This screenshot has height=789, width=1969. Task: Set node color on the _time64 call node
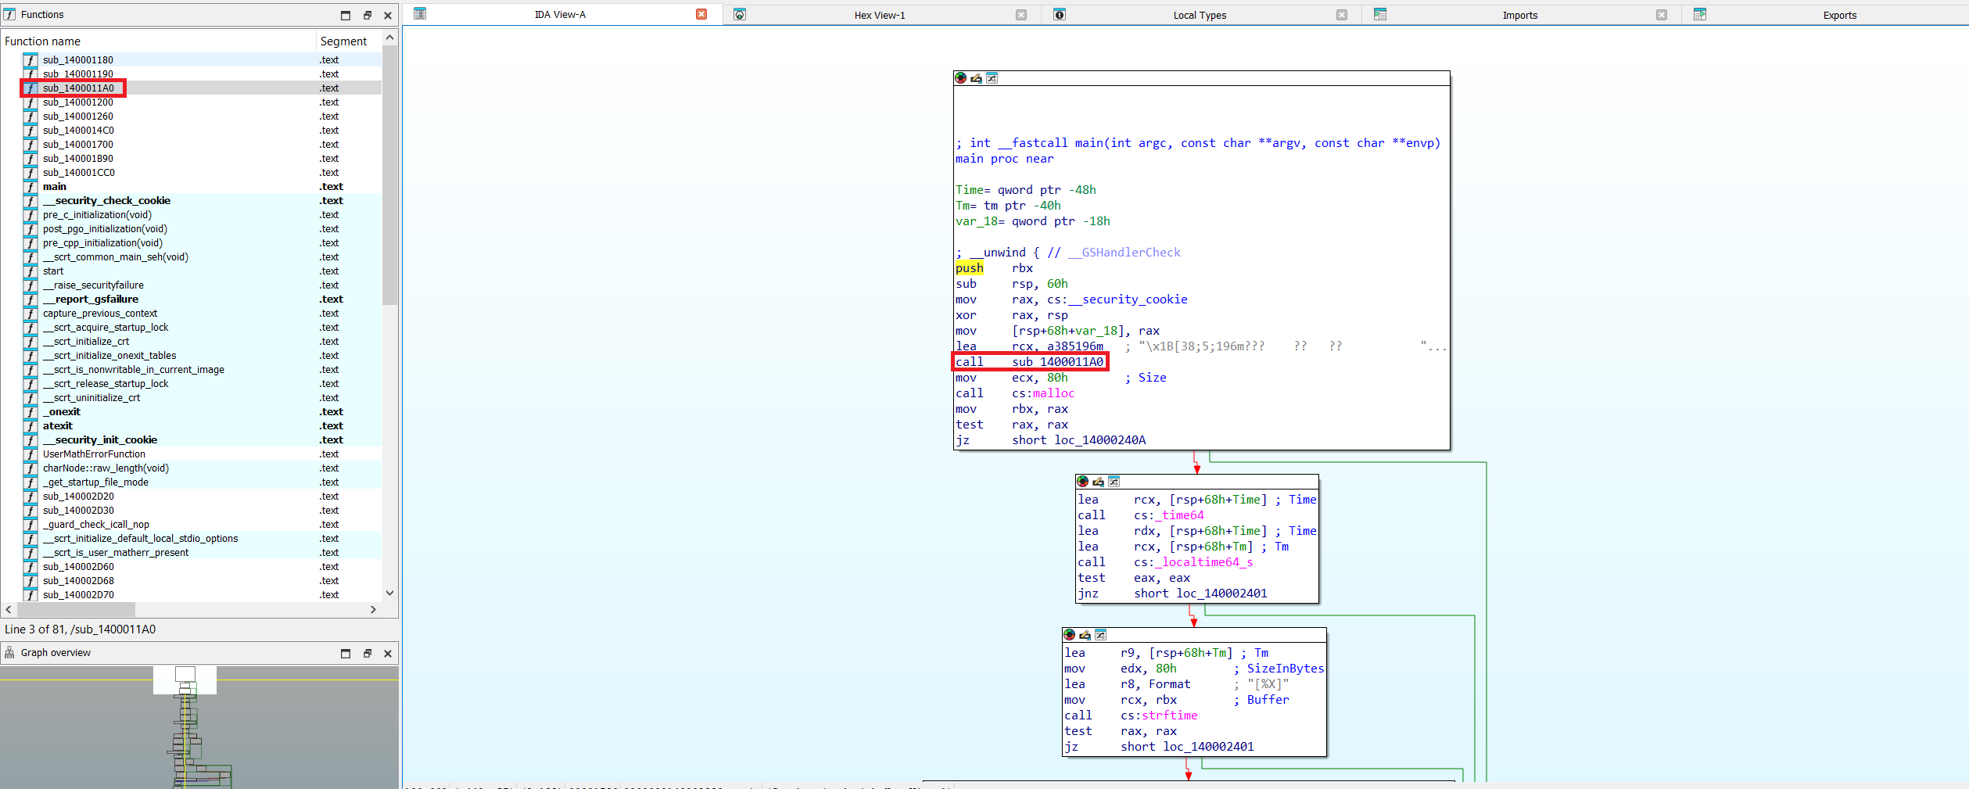pyautogui.click(x=1083, y=482)
